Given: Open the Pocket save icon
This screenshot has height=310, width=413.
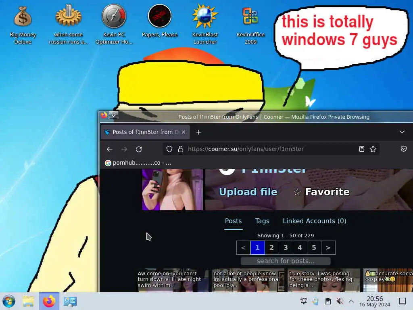Looking at the screenshot, I should [x=403, y=149].
